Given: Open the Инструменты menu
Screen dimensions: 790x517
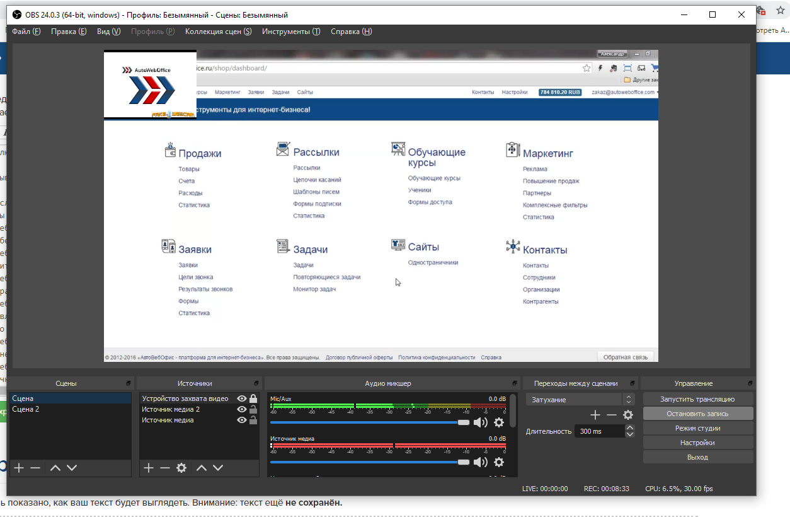Looking at the screenshot, I should click(291, 32).
